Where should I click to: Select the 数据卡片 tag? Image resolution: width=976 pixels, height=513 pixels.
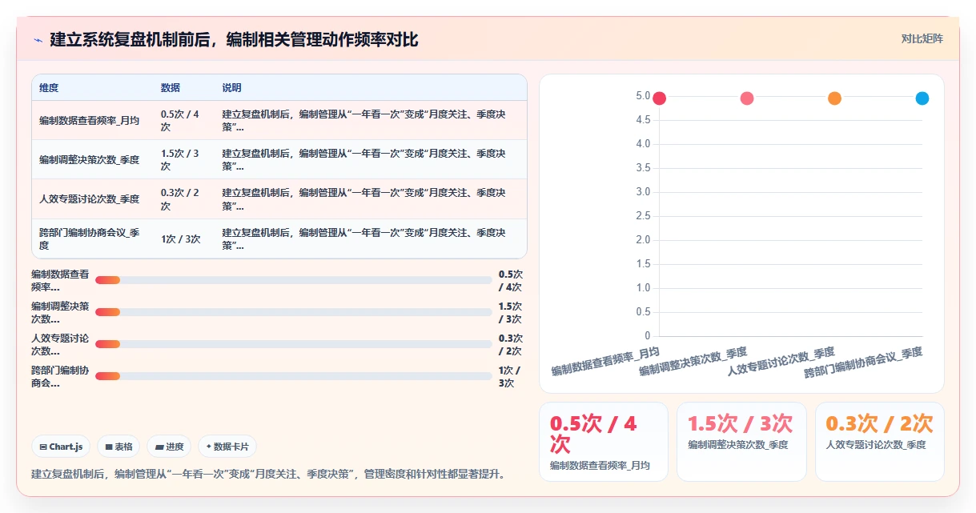[x=227, y=447]
